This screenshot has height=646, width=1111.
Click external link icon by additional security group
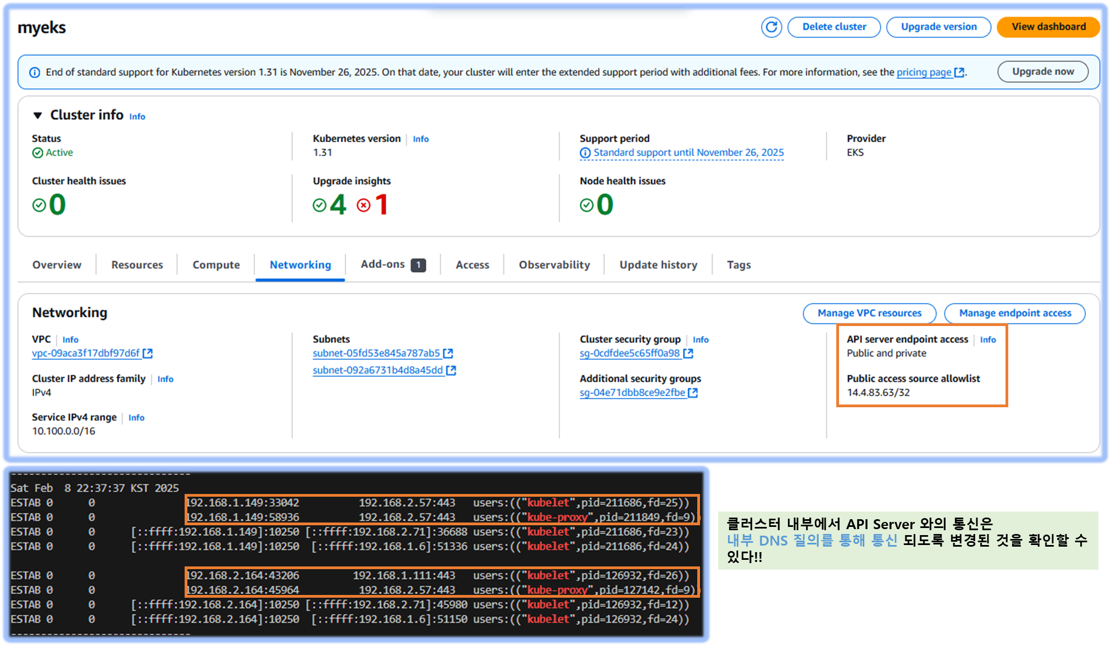pyautogui.click(x=693, y=393)
